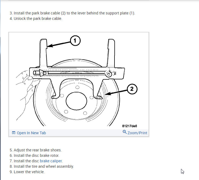
Task: Click the figure ID 81217de6 label
Action: (129, 126)
